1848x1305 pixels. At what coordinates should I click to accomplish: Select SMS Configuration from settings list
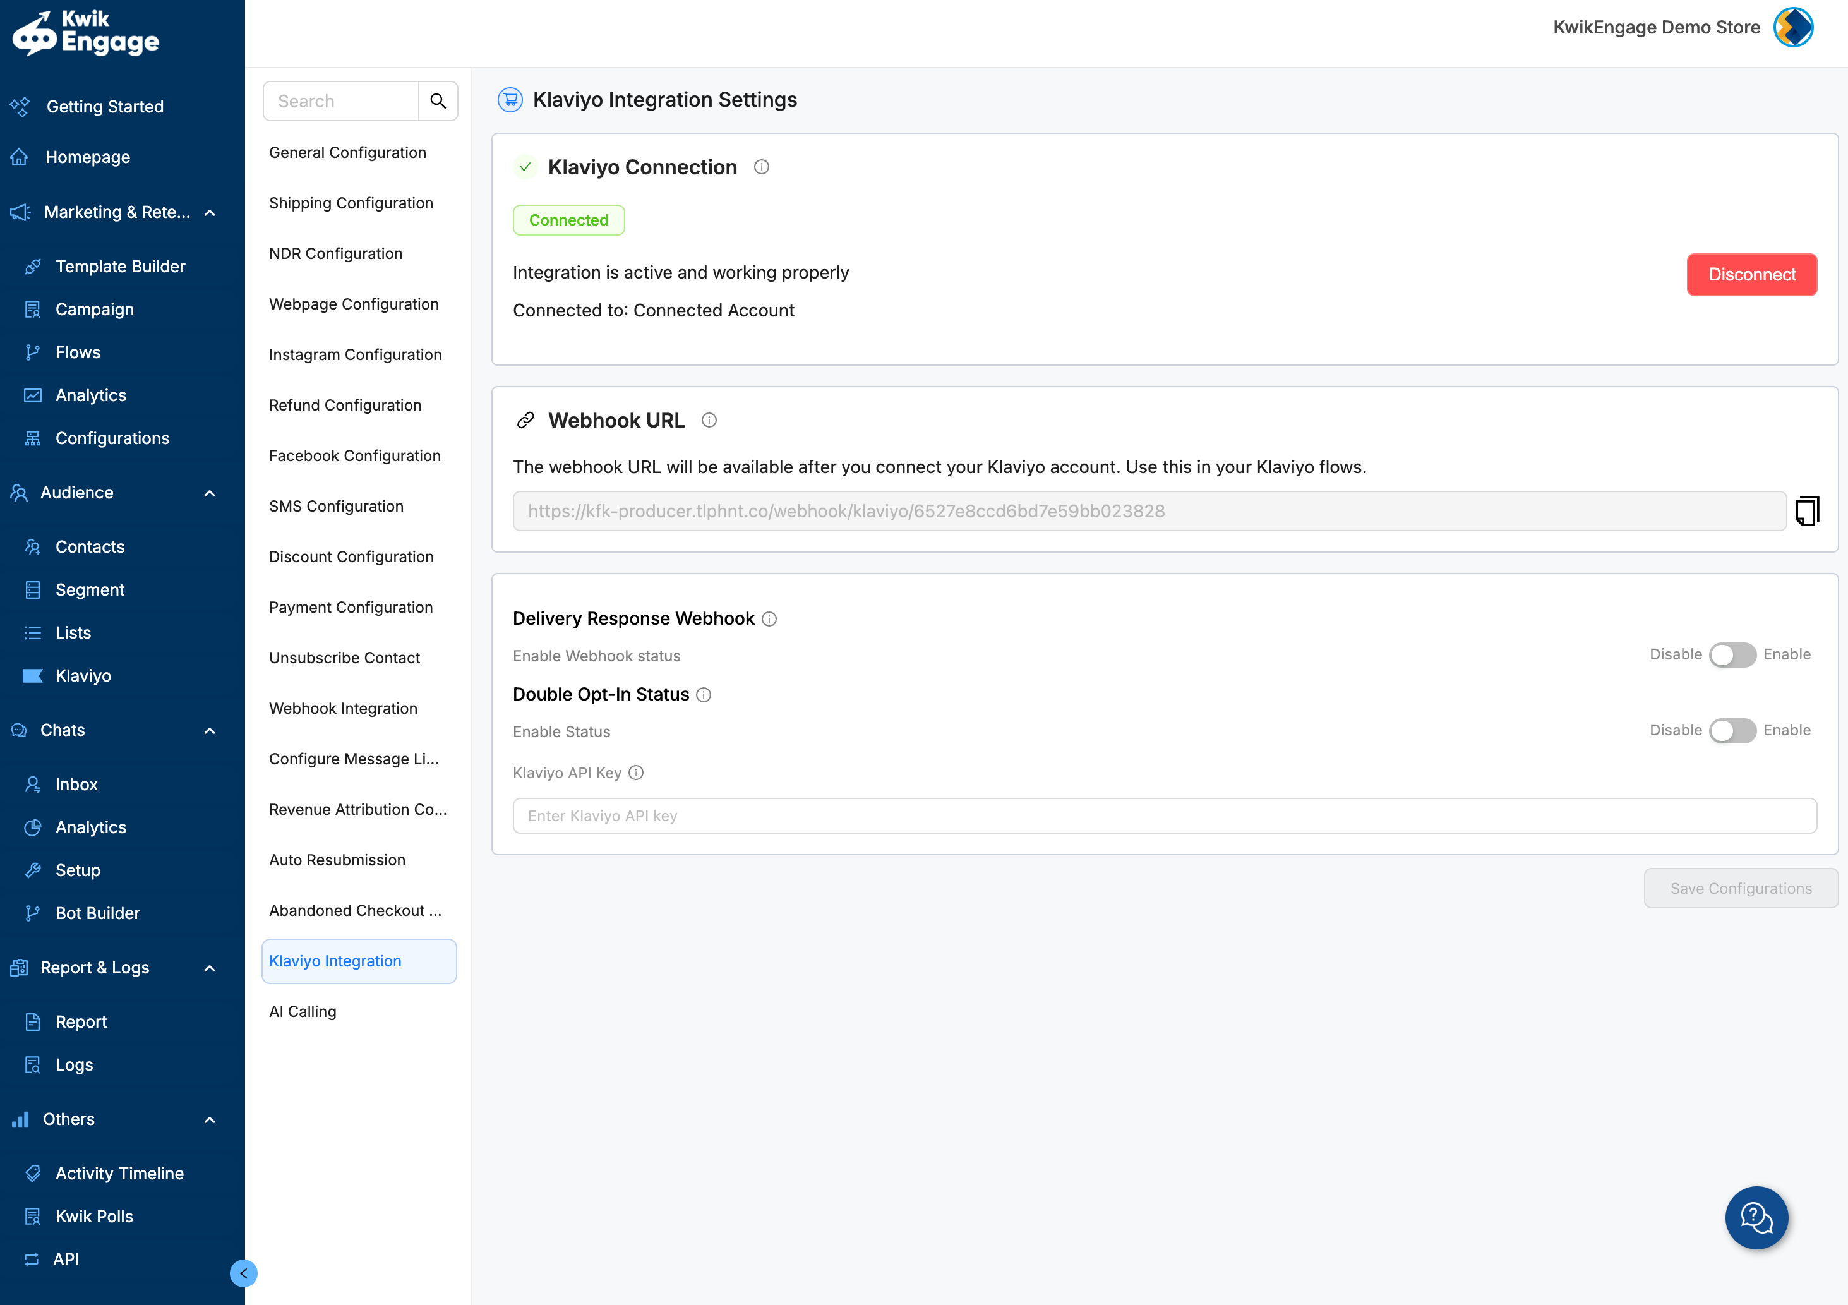pos(337,507)
